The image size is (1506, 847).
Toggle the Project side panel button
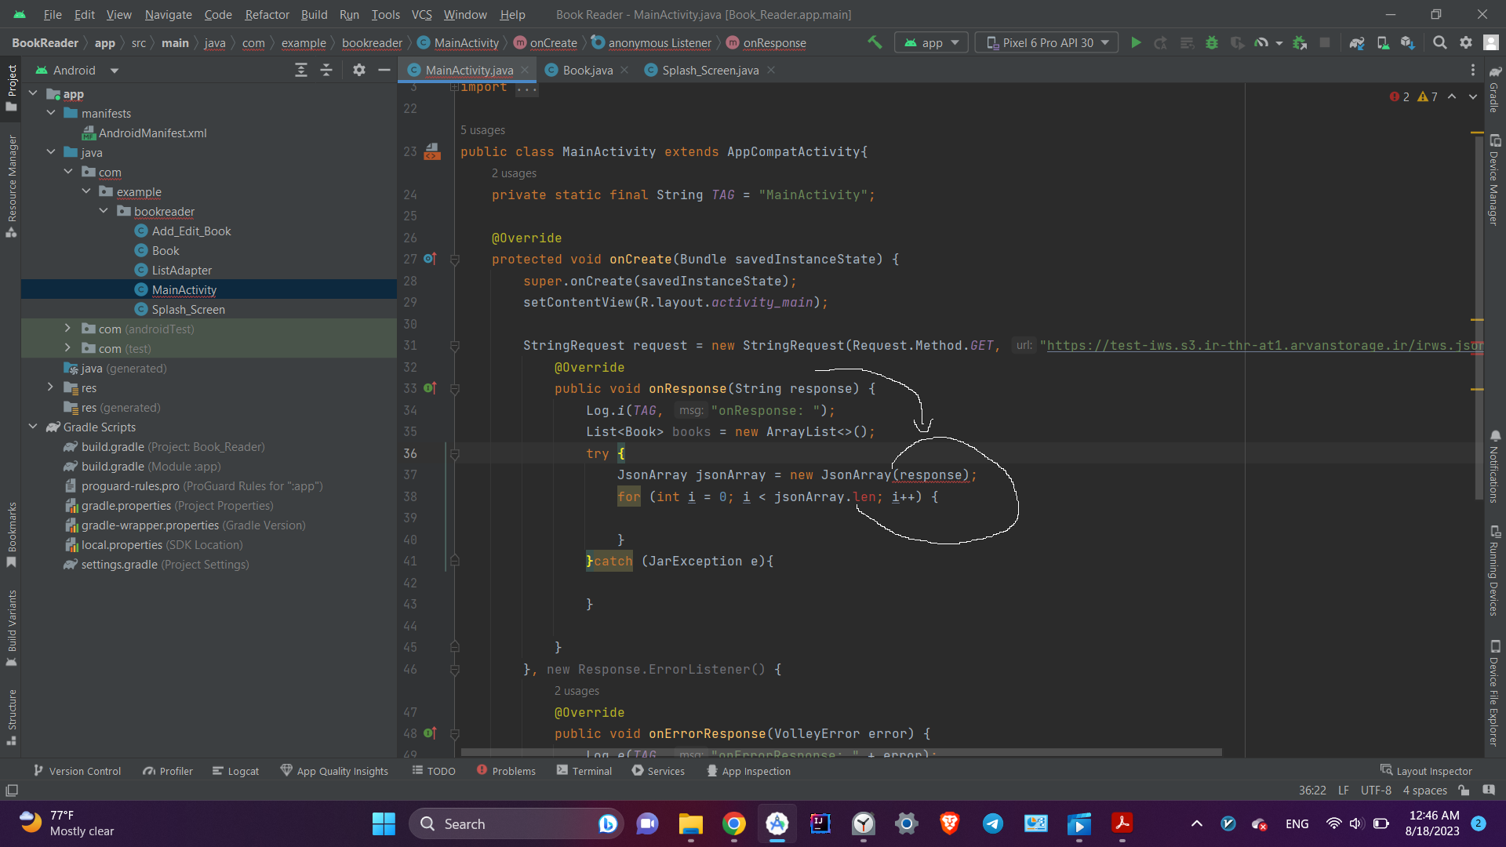pos(11,88)
